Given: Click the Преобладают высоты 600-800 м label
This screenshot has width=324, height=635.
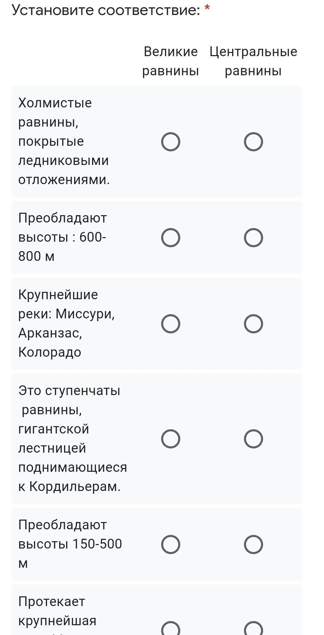Looking at the screenshot, I should [x=63, y=237].
